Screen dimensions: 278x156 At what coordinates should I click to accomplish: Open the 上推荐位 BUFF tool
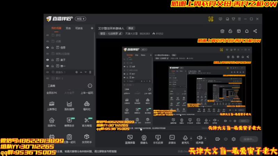coord(52,106)
